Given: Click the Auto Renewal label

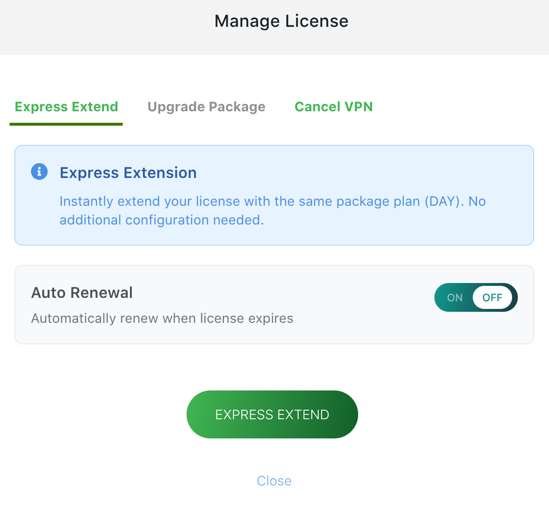Looking at the screenshot, I should (x=82, y=293).
